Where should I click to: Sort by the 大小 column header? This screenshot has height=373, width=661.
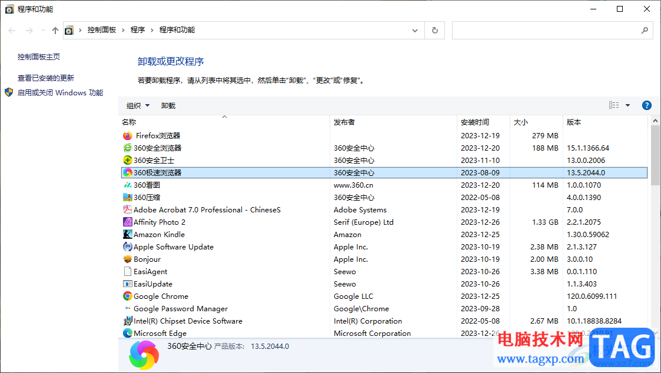pyautogui.click(x=536, y=122)
